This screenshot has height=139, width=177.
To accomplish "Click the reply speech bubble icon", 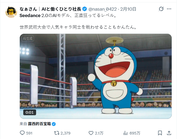I will pos(22,133).
